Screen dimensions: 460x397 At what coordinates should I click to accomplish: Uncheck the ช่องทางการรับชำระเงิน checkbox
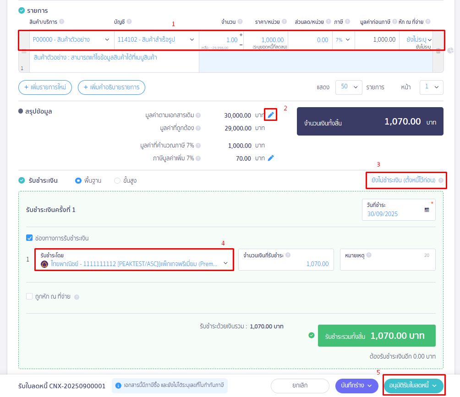(29, 238)
